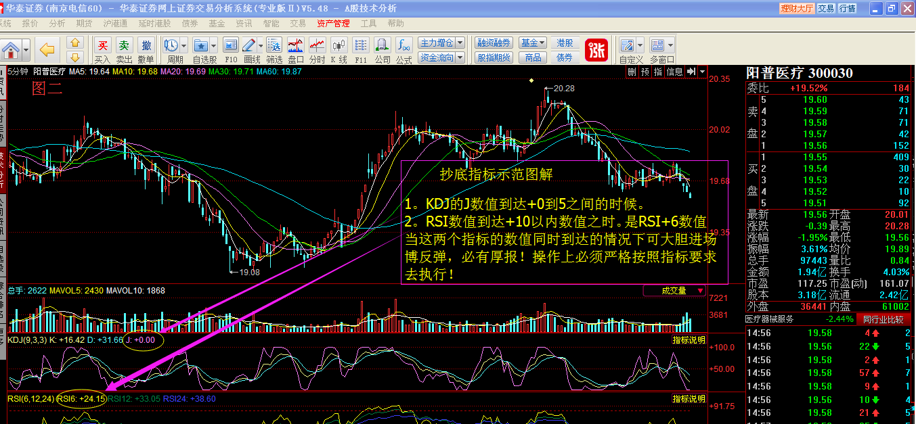Click the home icon in toolbar

tap(10, 50)
